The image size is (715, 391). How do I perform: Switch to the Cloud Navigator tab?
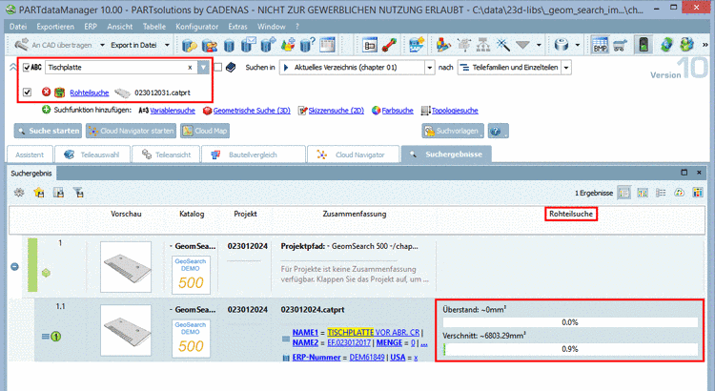(354, 154)
